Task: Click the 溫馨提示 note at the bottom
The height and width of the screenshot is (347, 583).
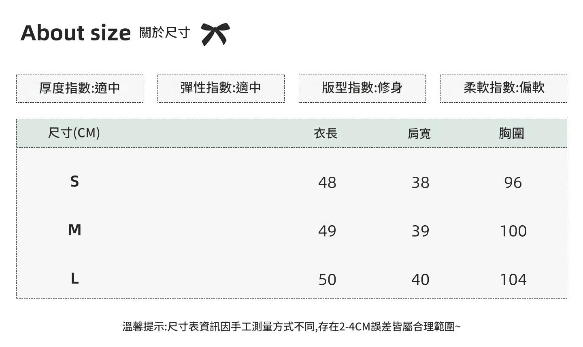Action: pos(291,326)
